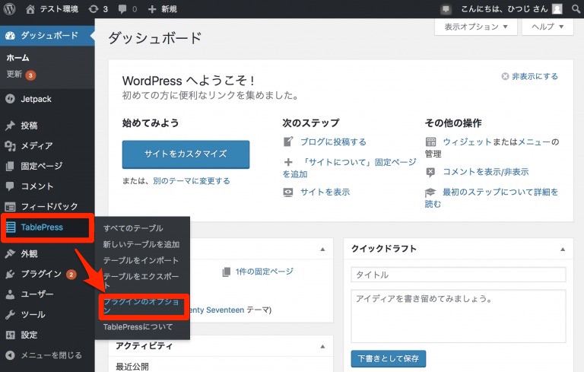Follow 1件の固定ページ link

pos(264,272)
